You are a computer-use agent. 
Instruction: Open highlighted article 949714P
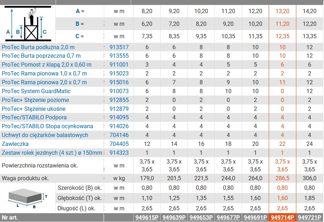point(282,217)
